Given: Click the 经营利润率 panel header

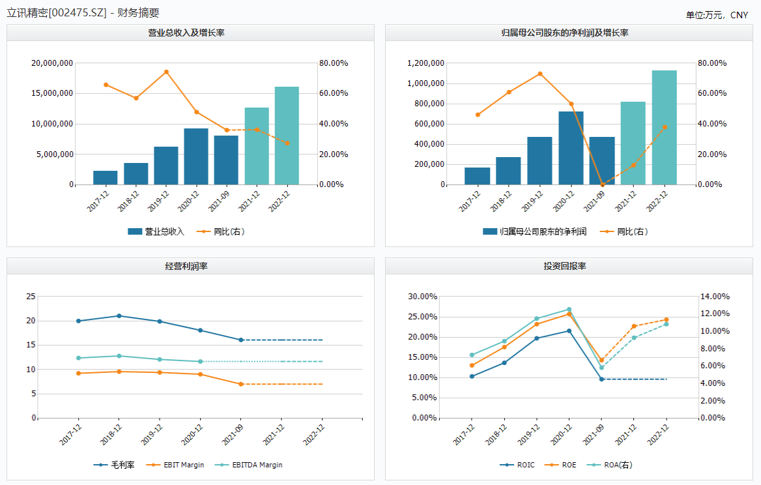Looking at the screenshot, I should tap(190, 266).
